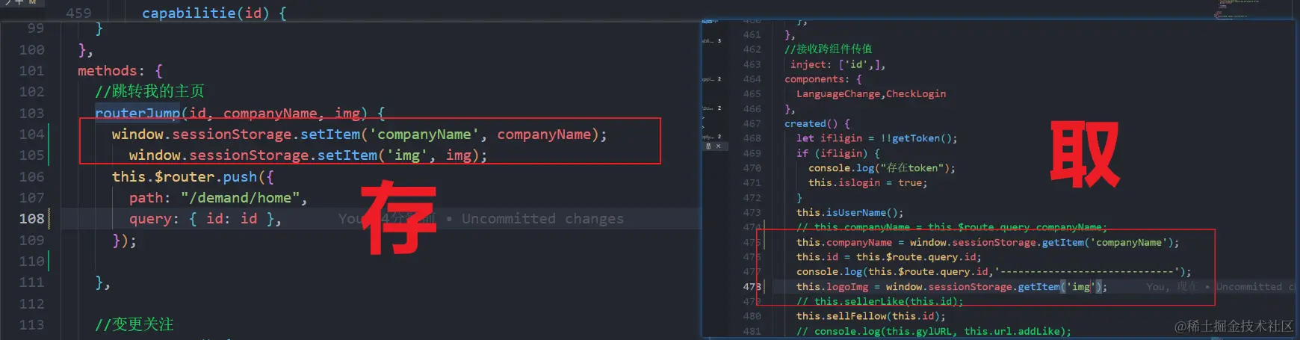
Task: Click the sticky scroll line 'capabilitie(id) {'
Action: tap(214, 13)
